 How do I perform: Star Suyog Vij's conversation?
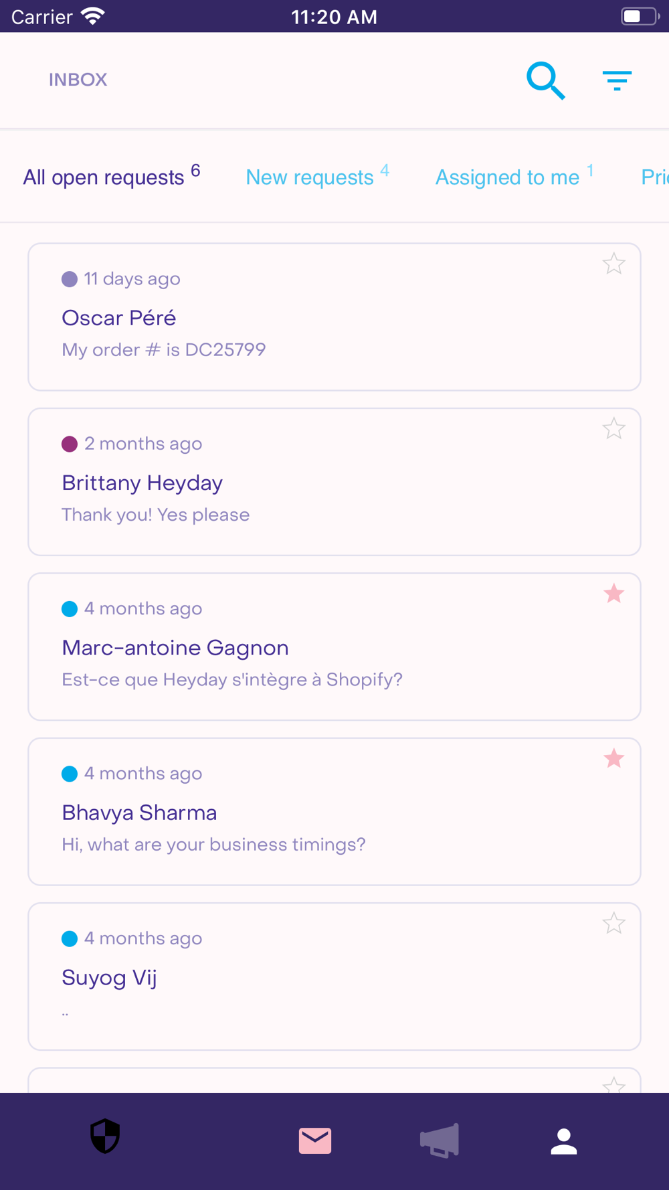coord(613,924)
